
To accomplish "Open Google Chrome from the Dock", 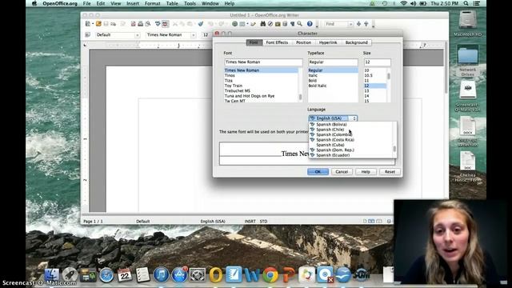I will point(270,275).
